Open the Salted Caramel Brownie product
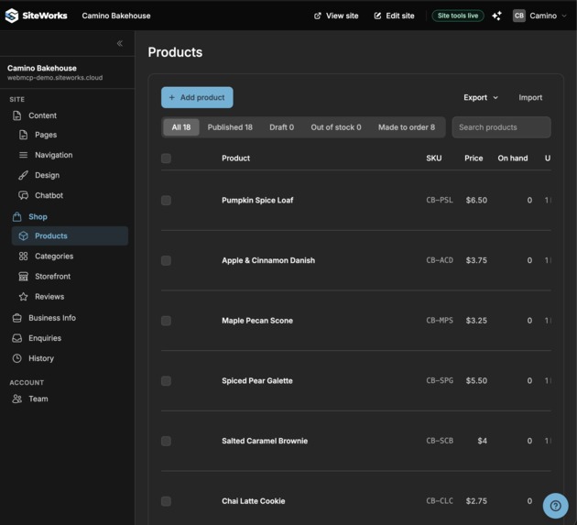This screenshot has height=525, width=577. point(265,441)
